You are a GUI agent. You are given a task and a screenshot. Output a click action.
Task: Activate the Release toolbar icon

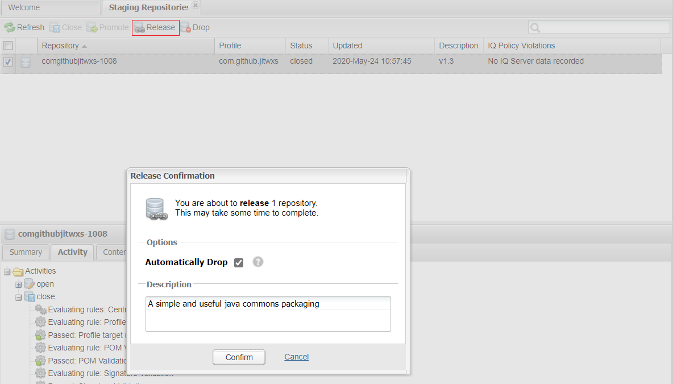coord(139,27)
